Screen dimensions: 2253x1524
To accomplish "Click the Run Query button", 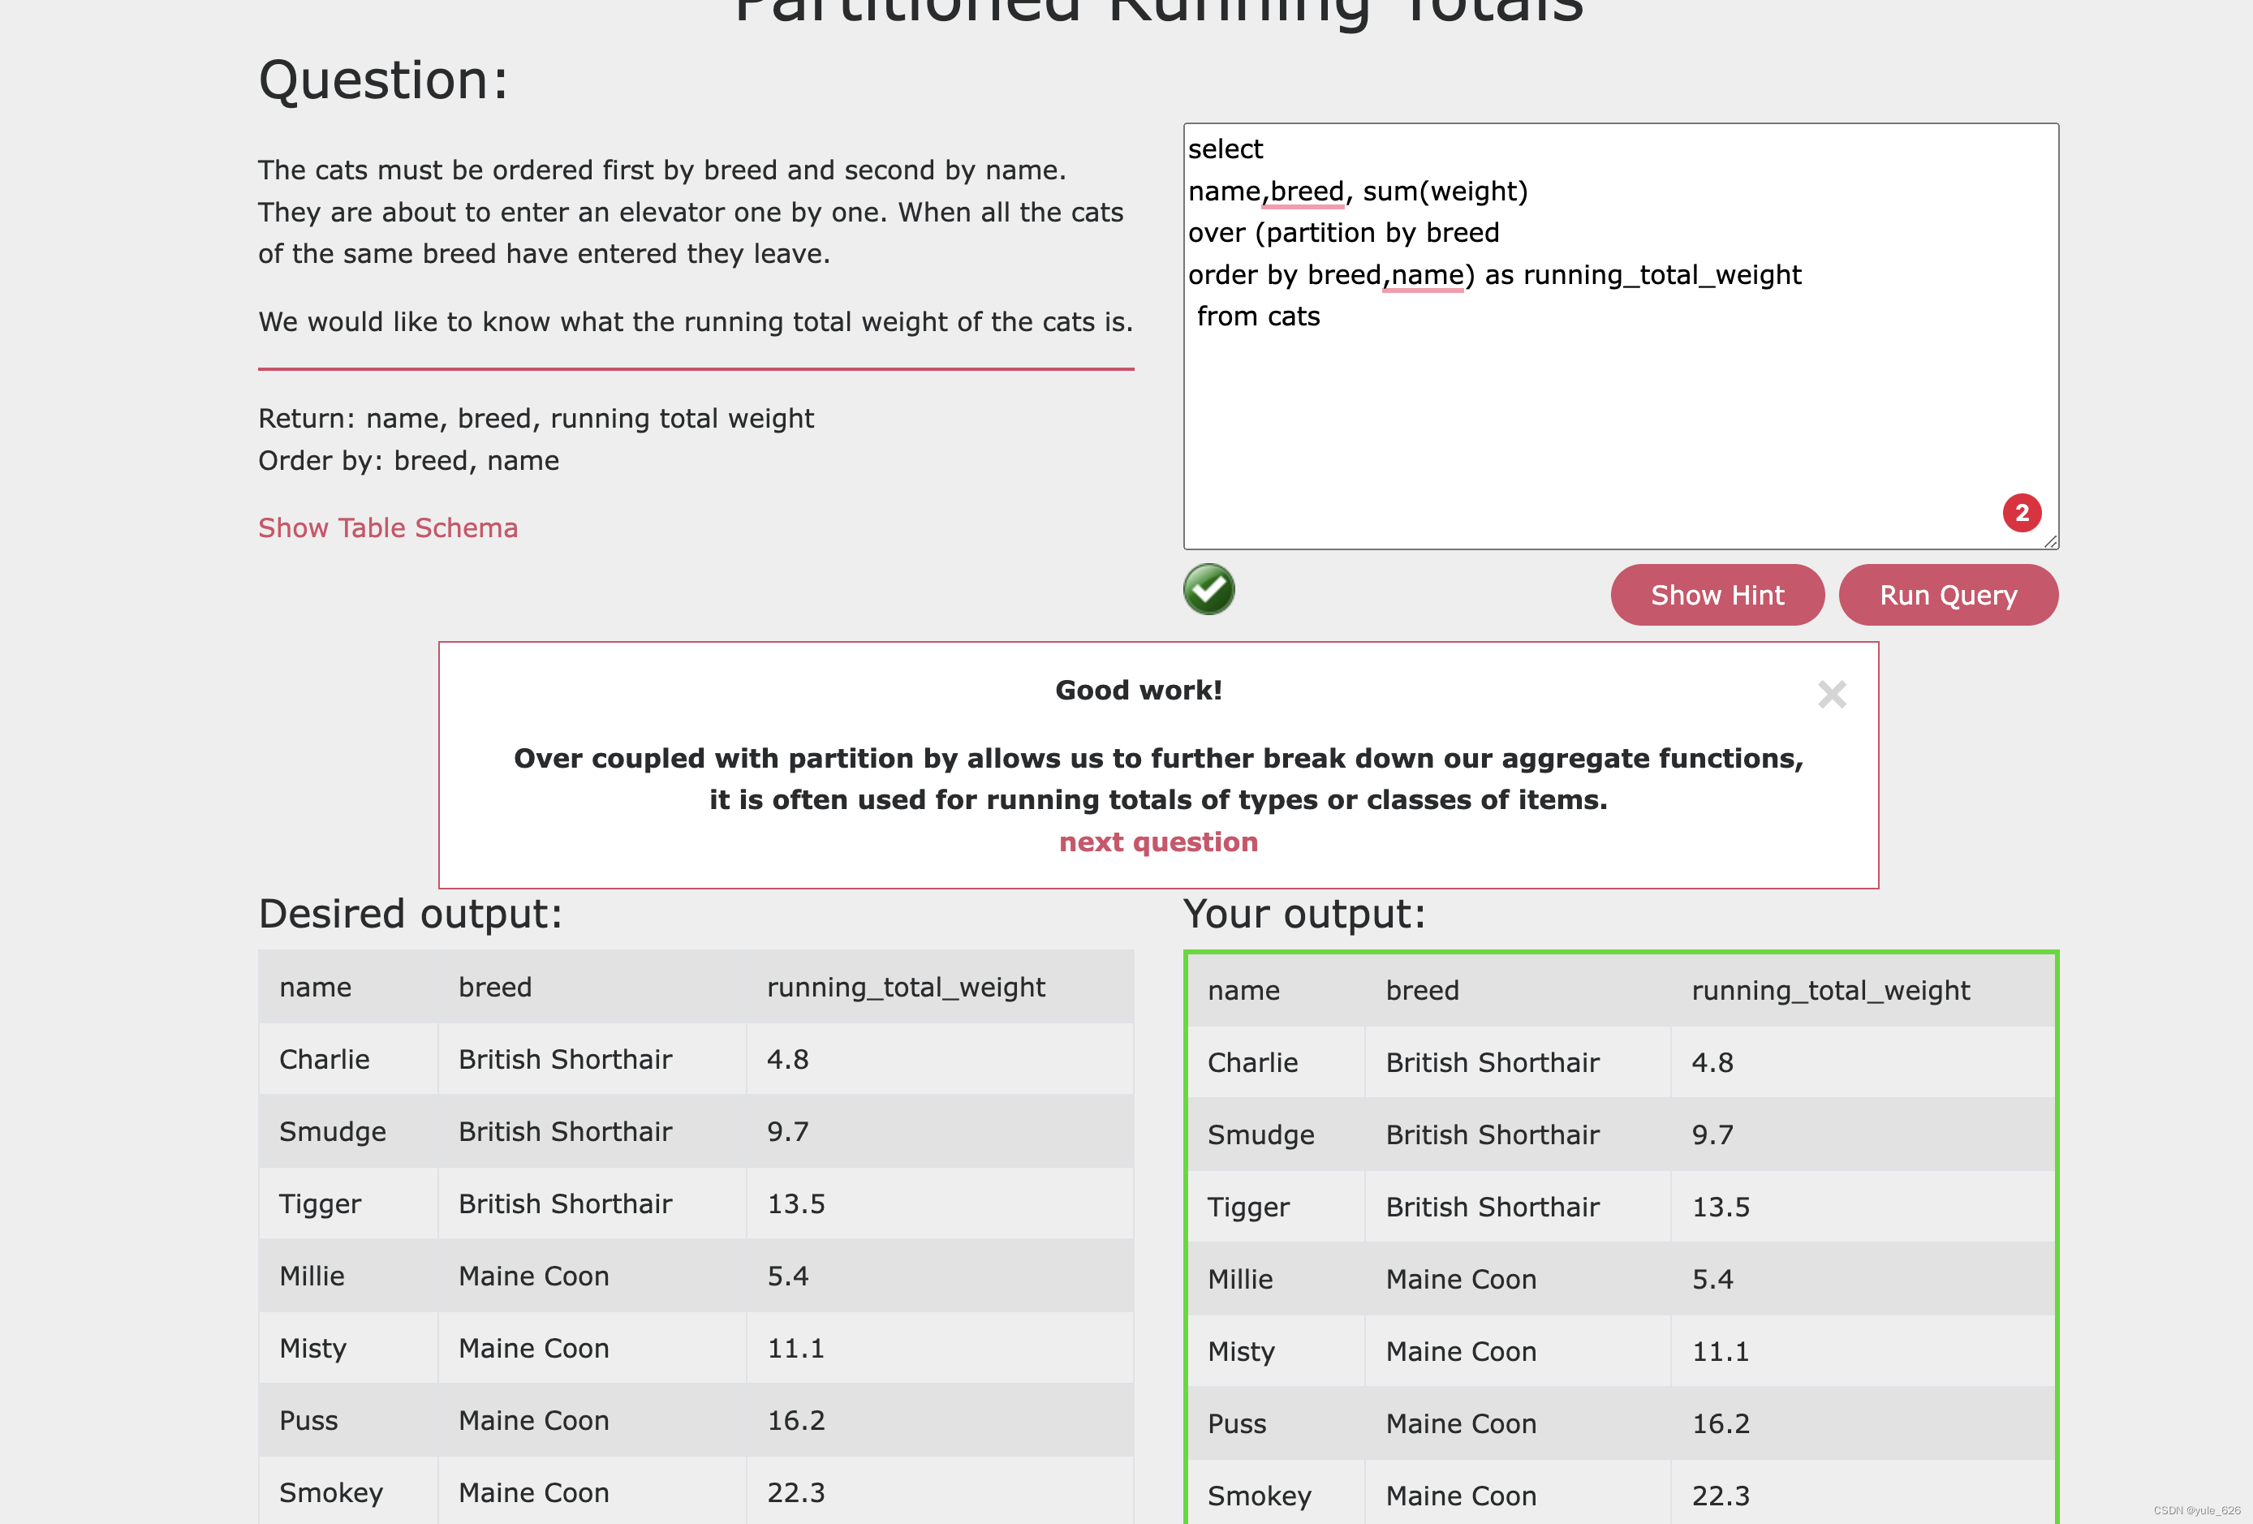I will 1948,594.
